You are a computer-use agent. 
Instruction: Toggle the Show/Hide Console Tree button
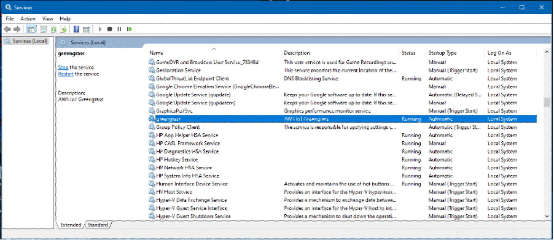(31, 29)
